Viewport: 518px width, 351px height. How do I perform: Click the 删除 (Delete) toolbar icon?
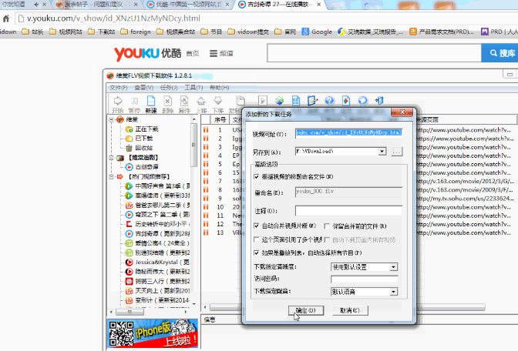point(167,102)
